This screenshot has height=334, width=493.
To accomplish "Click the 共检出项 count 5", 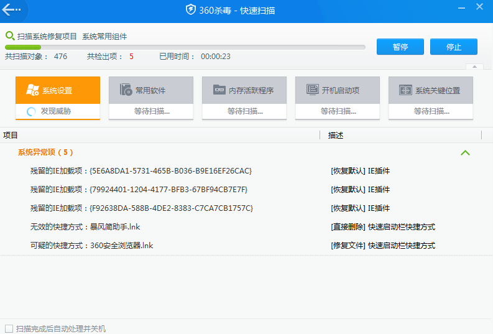I will pyautogui.click(x=131, y=57).
